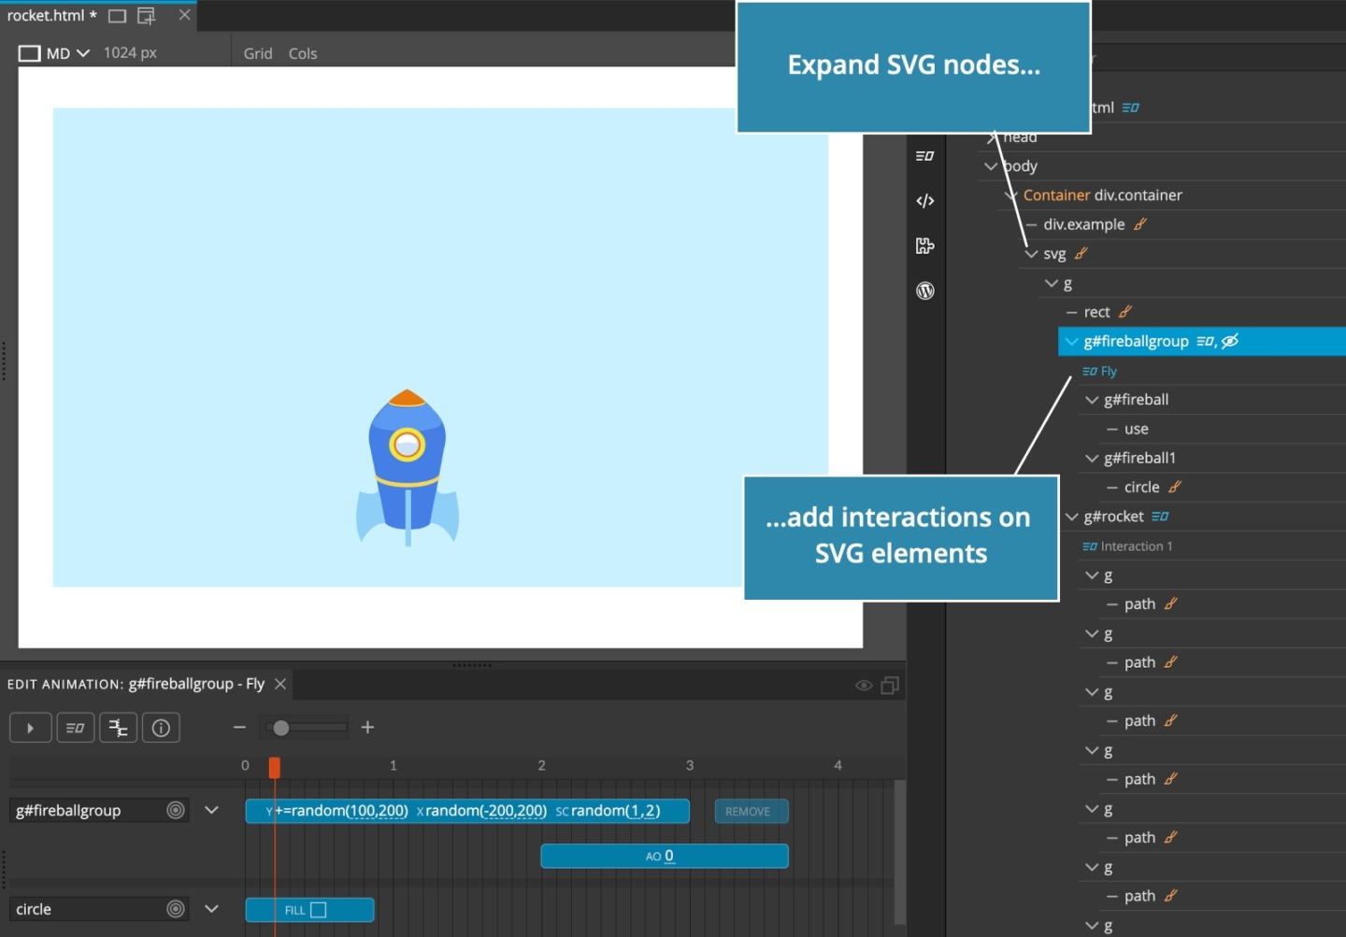Open the Interactions panel in the right sidebar
Image resolution: width=1346 pixels, height=937 pixels.
pos(924,156)
